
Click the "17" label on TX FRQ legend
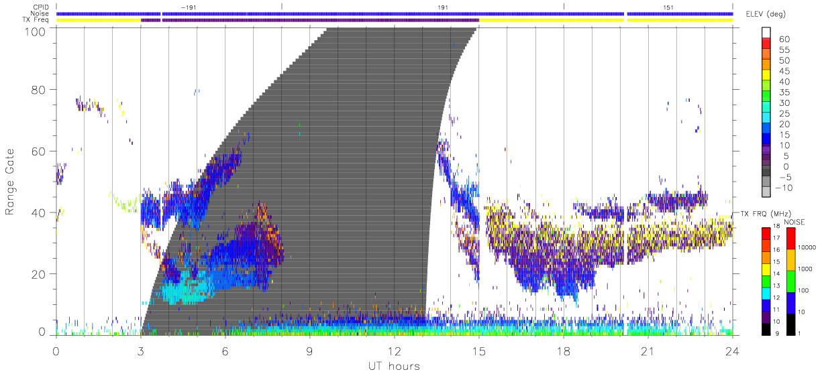click(x=777, y=239)
